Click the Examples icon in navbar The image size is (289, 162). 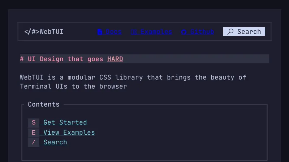[134, 32]
